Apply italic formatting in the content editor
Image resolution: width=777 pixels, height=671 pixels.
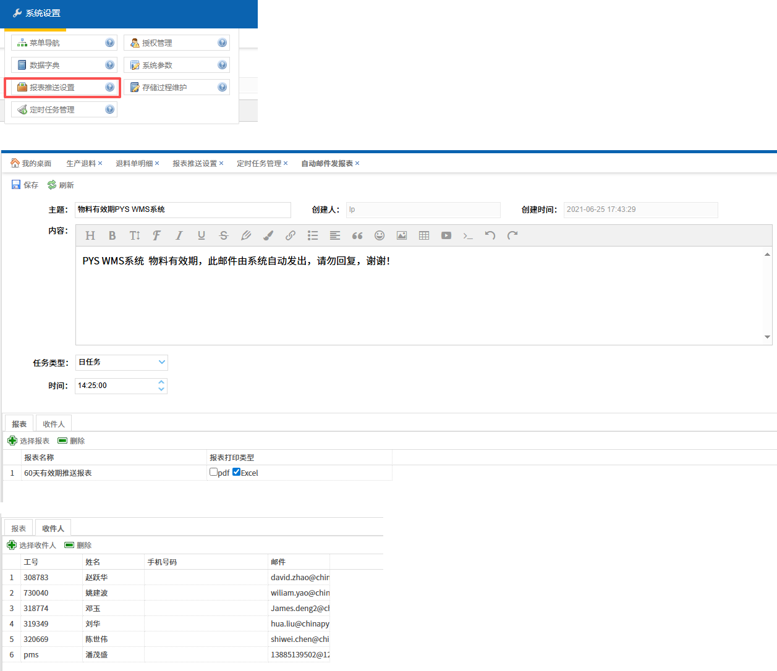pos(179,235)
